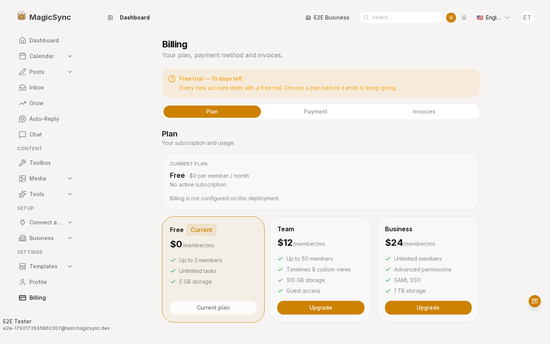Open Chat from sidebar
This screenshot has height=344, width=550.
tap(46, 135)
